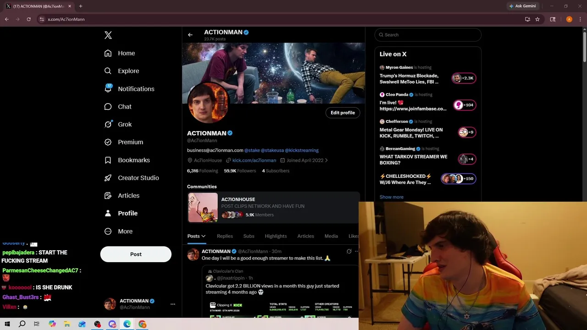Open the @kickstreaming mention link
This screenshot has width=587, height=330.
(302, 150)
